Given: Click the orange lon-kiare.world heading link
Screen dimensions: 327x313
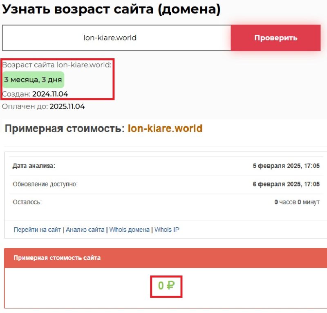Looking at the screenshot, I should click(165, 129).
